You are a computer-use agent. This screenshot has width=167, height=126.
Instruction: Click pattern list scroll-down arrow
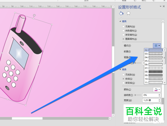point(165,82)
